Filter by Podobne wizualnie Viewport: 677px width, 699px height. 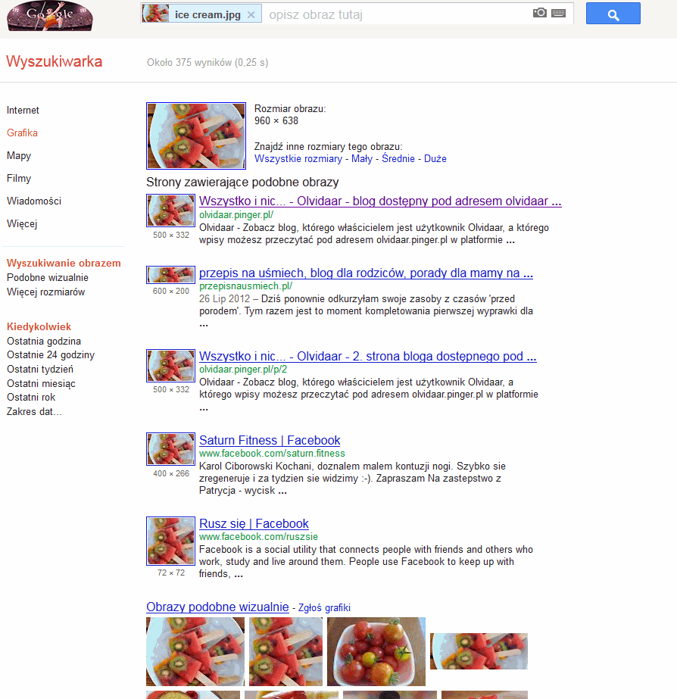point(47,277)
